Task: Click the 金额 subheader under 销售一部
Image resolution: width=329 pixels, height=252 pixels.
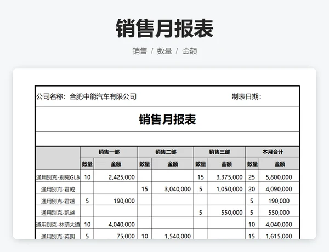Action: (x=116, y=164)
